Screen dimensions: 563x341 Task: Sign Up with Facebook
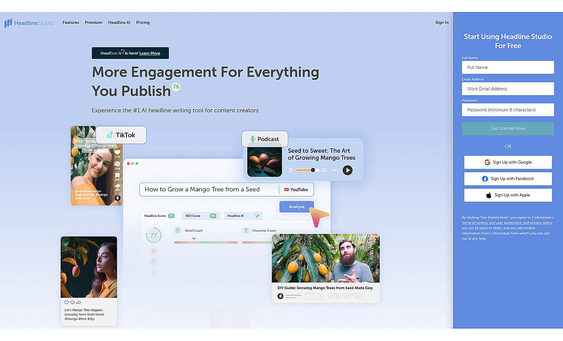click(508, 179)
